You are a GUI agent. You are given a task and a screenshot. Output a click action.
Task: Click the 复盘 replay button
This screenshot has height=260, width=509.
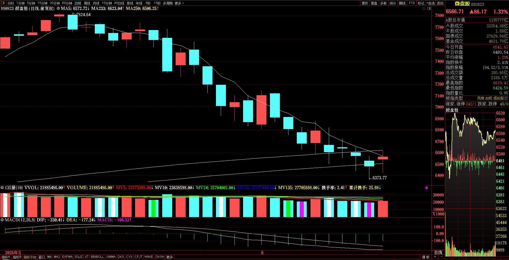[x=374, y=3]
